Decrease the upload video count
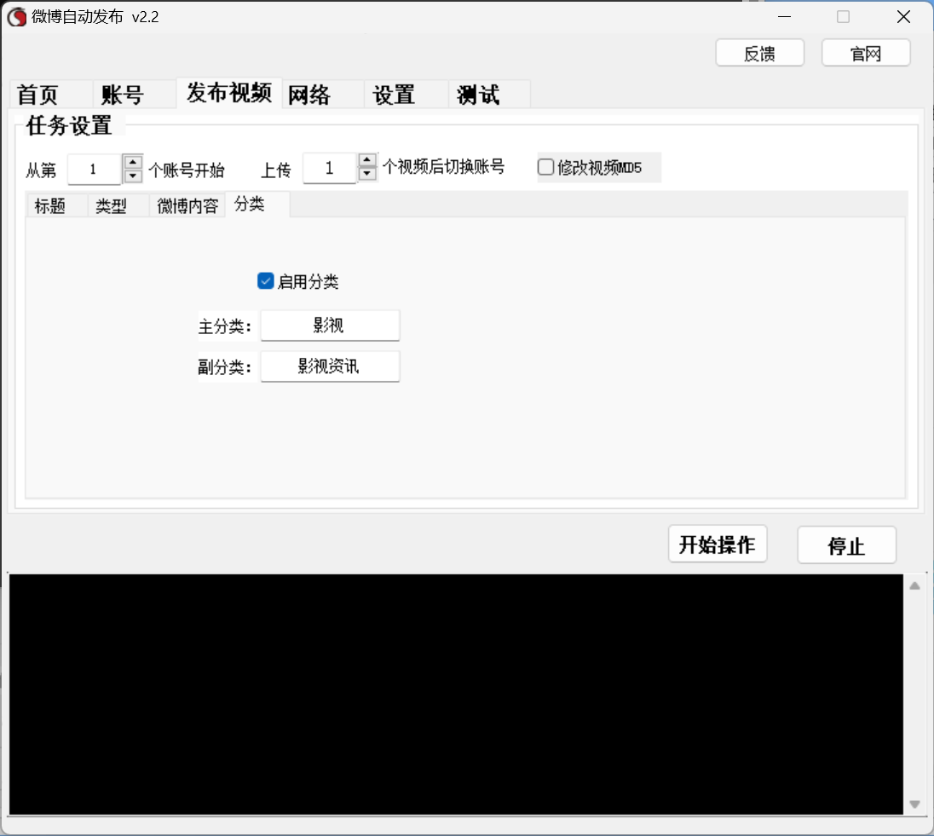This screenshot has width=934, height=836. tap(367, 175)
